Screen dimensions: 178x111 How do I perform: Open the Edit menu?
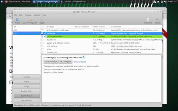tap(21, 15)
